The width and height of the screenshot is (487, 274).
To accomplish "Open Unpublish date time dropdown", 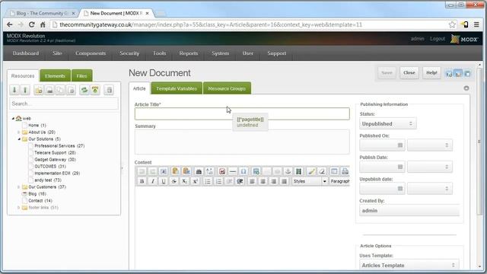I will tap(430, 189).
